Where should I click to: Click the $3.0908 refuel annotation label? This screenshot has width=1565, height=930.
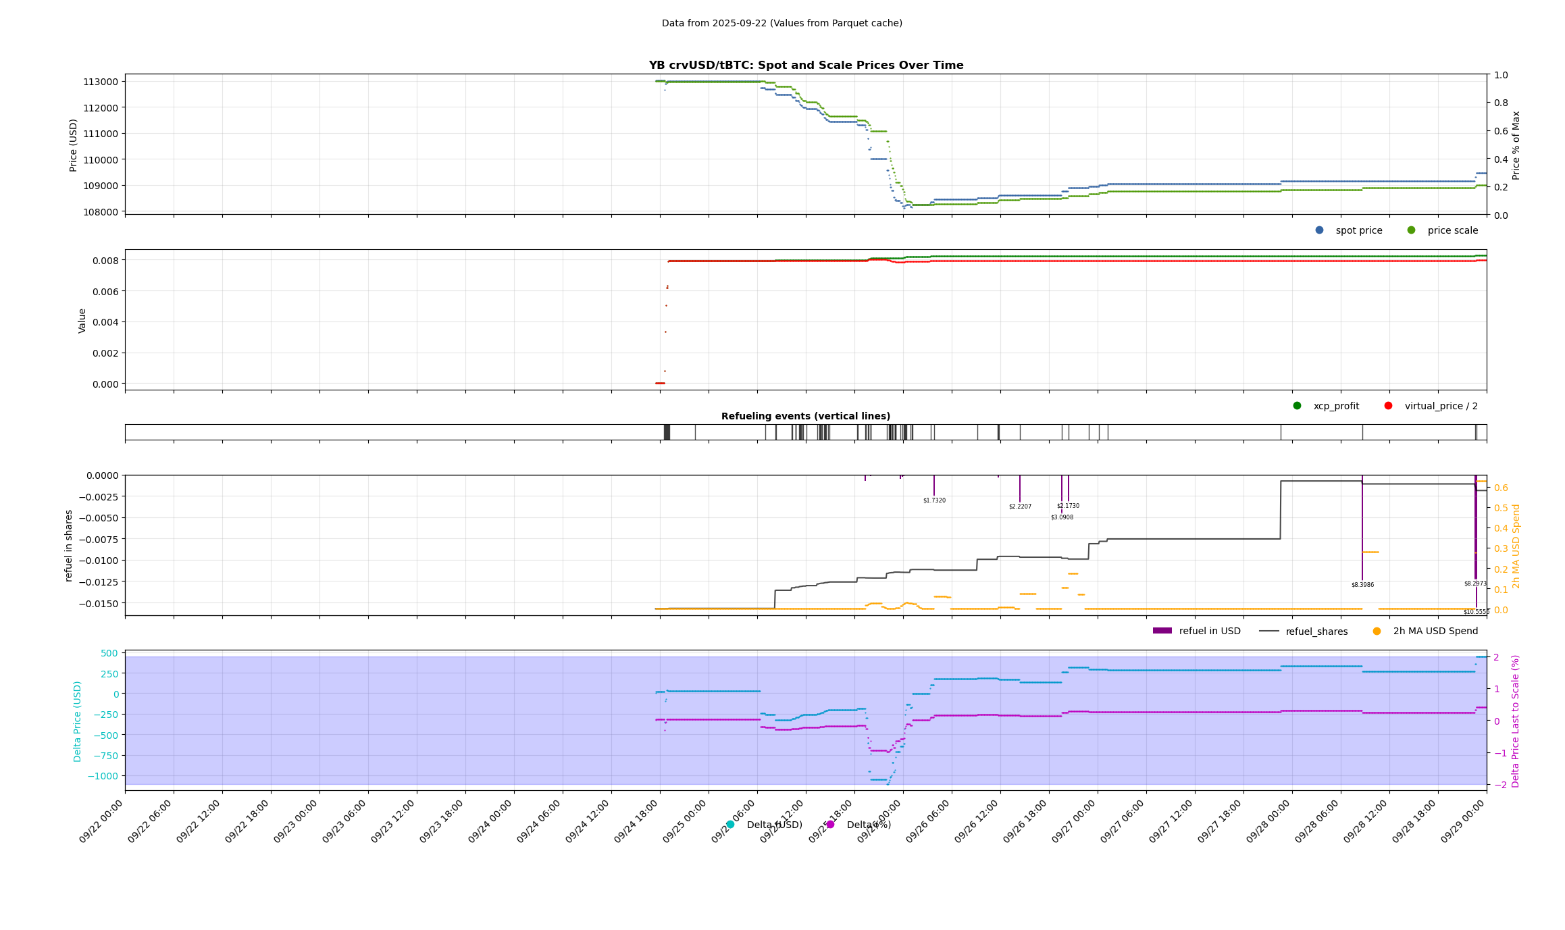(x=1062, y=517)
